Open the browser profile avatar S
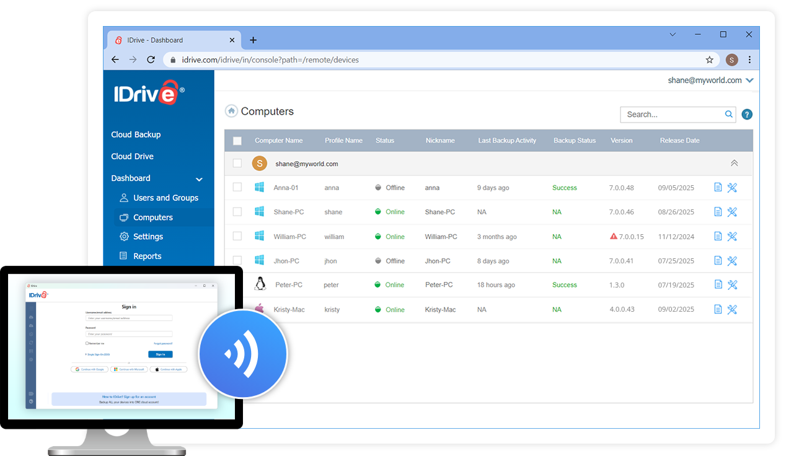786x456 pixels. pos(732,60)
